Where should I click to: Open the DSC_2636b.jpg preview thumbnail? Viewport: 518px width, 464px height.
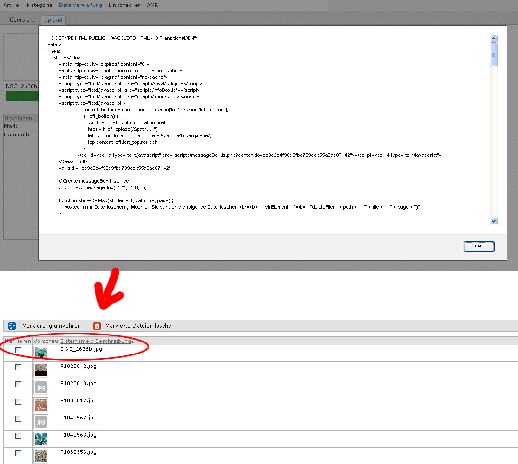(40, 353)
